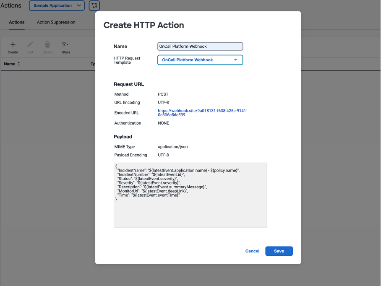The width and height of the screenshot is (381, 286).
Task: Cancel the Create HTTP Action dialog
Action: pyautogui.click(x=252, y=251)
